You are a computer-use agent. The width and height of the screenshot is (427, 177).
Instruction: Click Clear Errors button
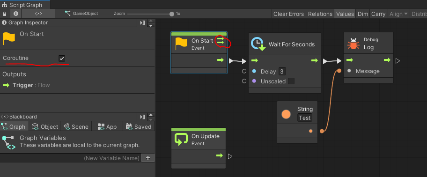point(289,14)
